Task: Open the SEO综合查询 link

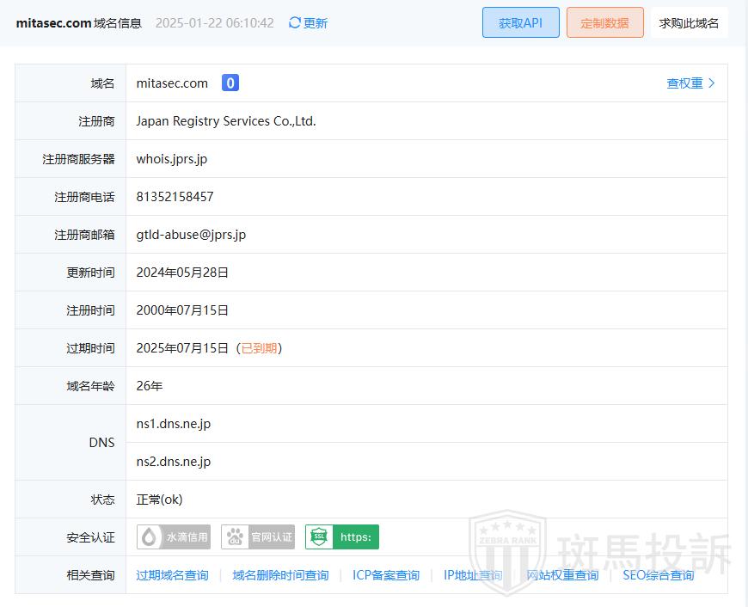Action: [658, 575]
